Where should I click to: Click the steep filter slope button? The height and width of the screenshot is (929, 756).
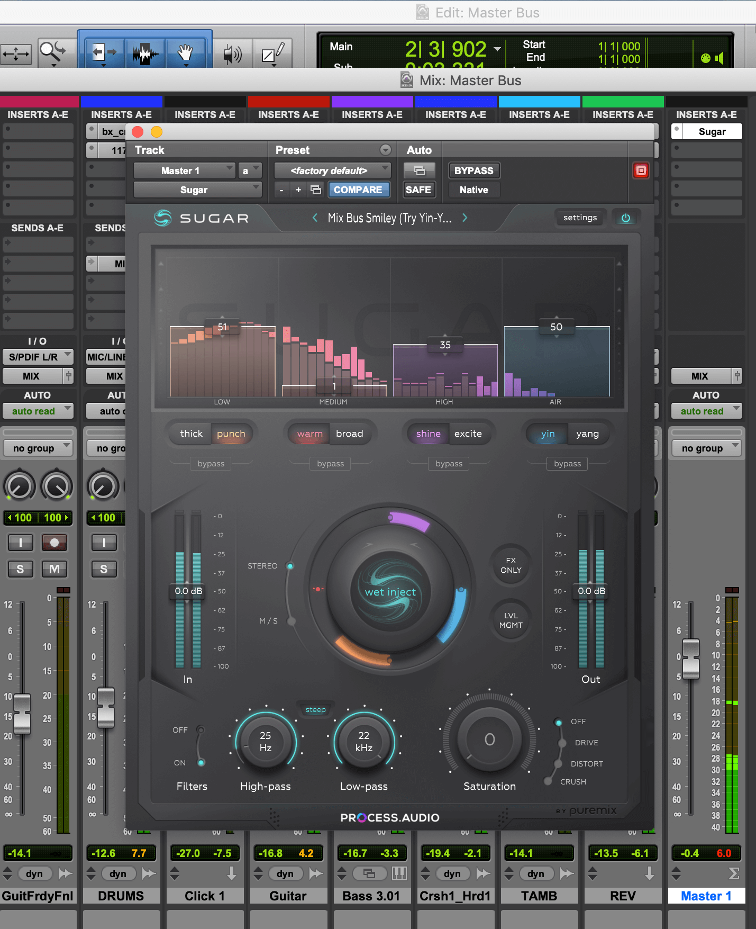[x=315, y=709]
